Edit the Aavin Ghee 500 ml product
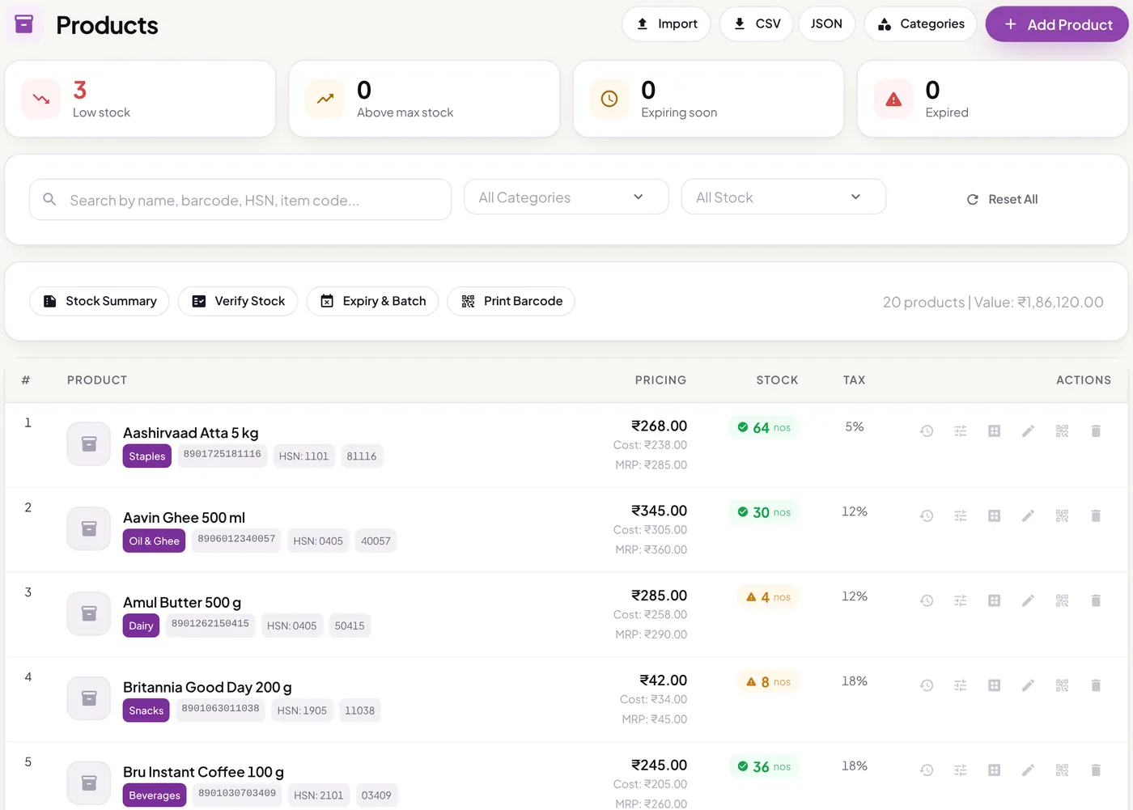Screen dimensions: 1133x810 [1028, 516]
